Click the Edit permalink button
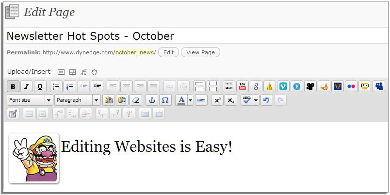 [168, 52]
